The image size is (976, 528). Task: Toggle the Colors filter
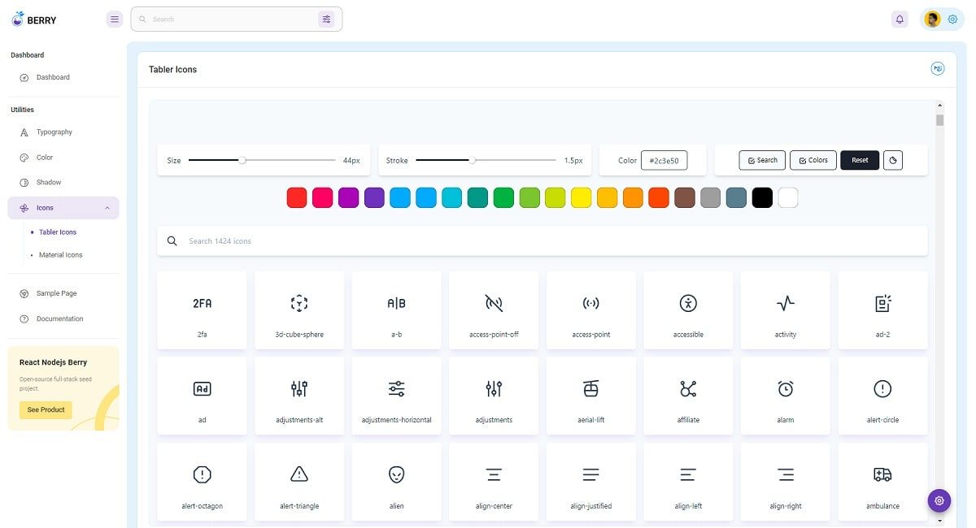(813, 160)
